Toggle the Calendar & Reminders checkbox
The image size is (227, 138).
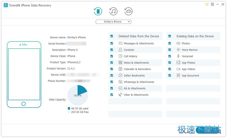click(x=112, y=69)
